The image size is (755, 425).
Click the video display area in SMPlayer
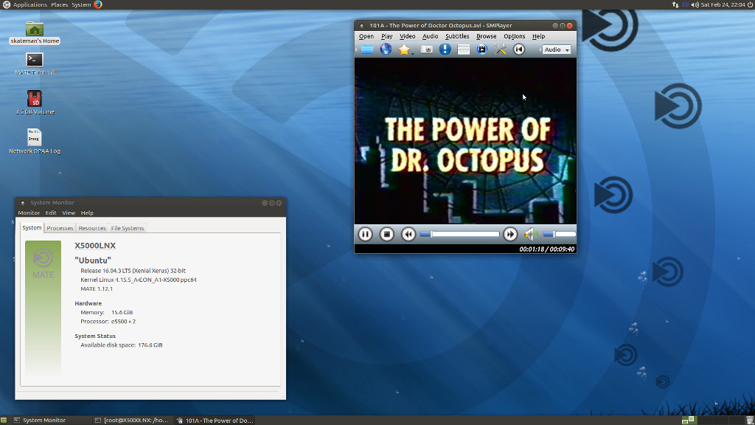pyautogui.click(x=465, y=141)
